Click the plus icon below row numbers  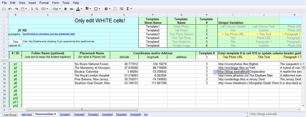click(5, 110)
